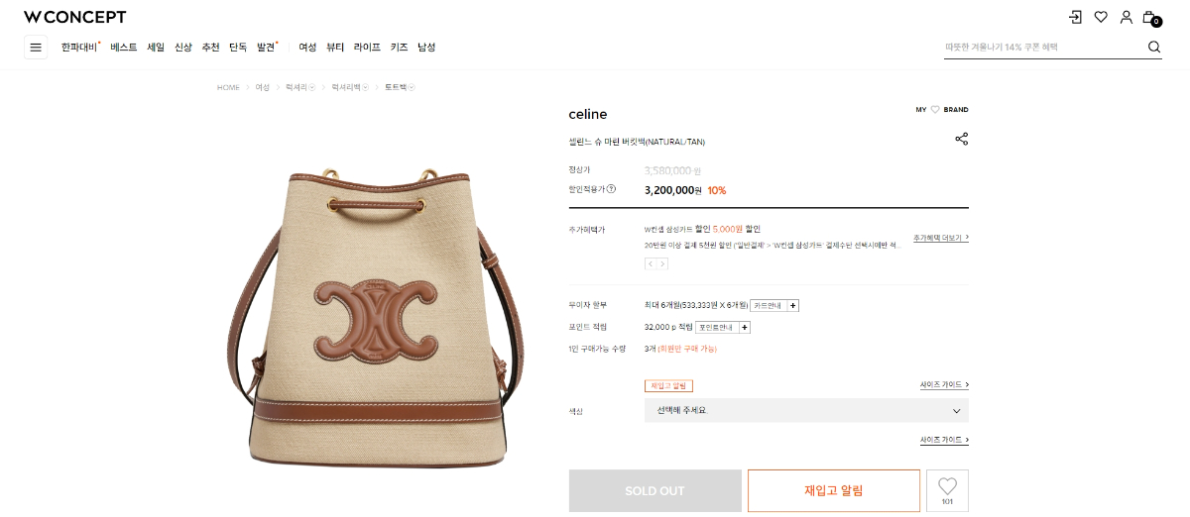The height and width of the screenshot is (517, 1190).
Task: Expand installment card info plus button
Action: (x=793, y=306)
